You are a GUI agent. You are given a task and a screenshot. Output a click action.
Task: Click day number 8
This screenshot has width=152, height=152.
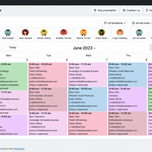point(146,60)
